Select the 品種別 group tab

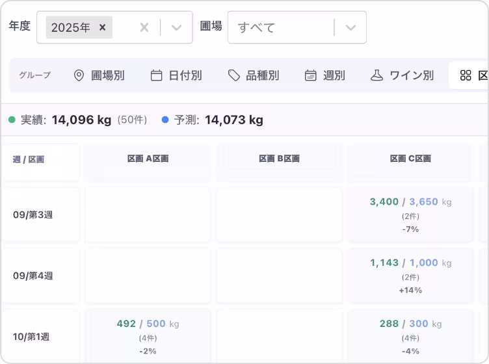point(254,75)
